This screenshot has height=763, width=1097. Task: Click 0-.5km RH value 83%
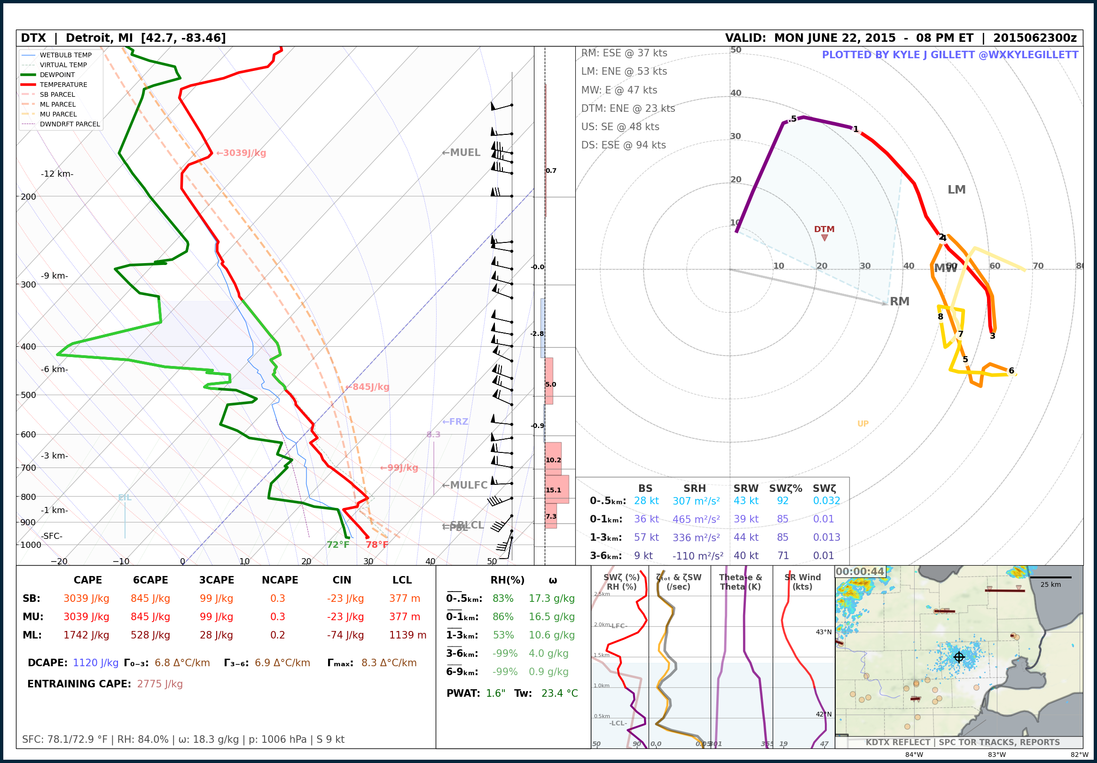coord(502,598)
